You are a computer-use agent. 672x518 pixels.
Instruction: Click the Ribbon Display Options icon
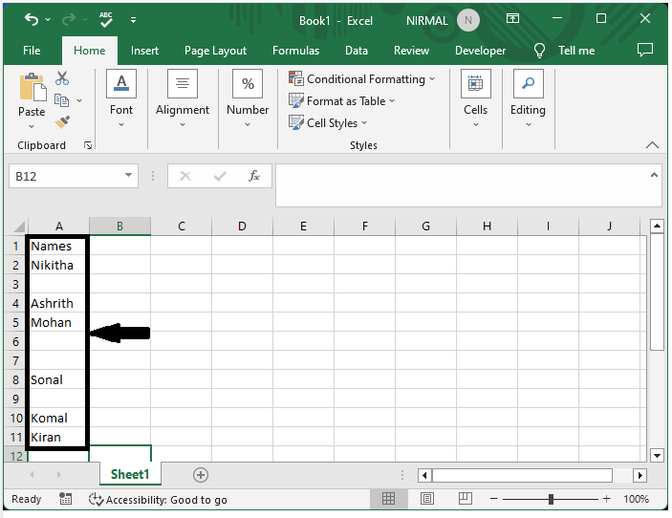pos(512,18)
